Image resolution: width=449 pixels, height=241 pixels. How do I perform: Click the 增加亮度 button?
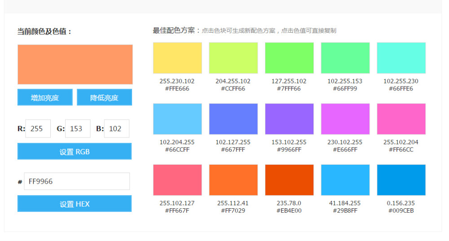point(45,98)
